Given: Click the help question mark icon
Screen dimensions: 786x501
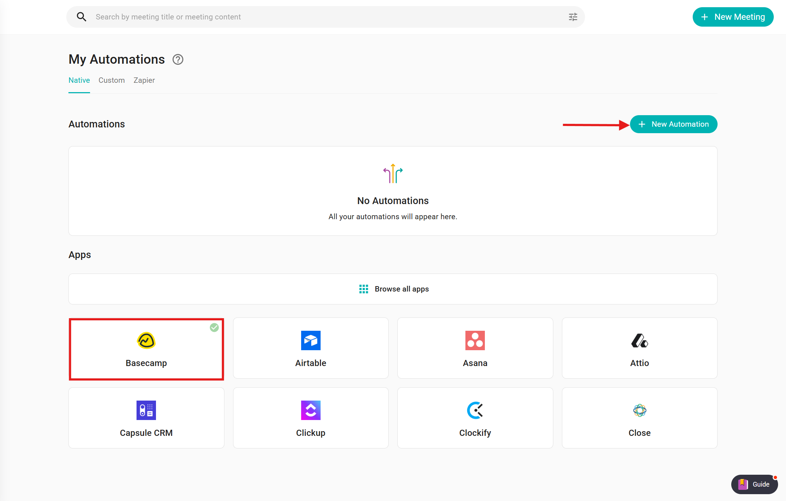Looking at the screenshot, I should [x=178, y=59].
